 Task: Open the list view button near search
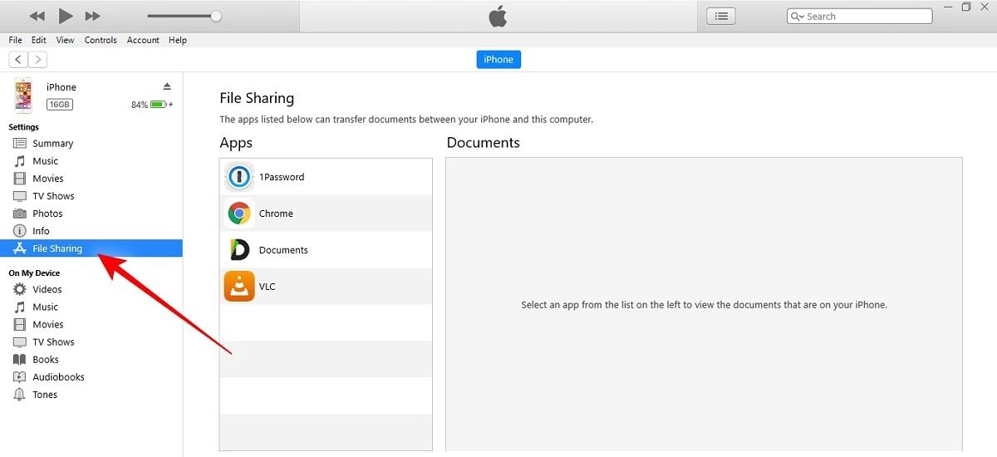coord(720,16)
